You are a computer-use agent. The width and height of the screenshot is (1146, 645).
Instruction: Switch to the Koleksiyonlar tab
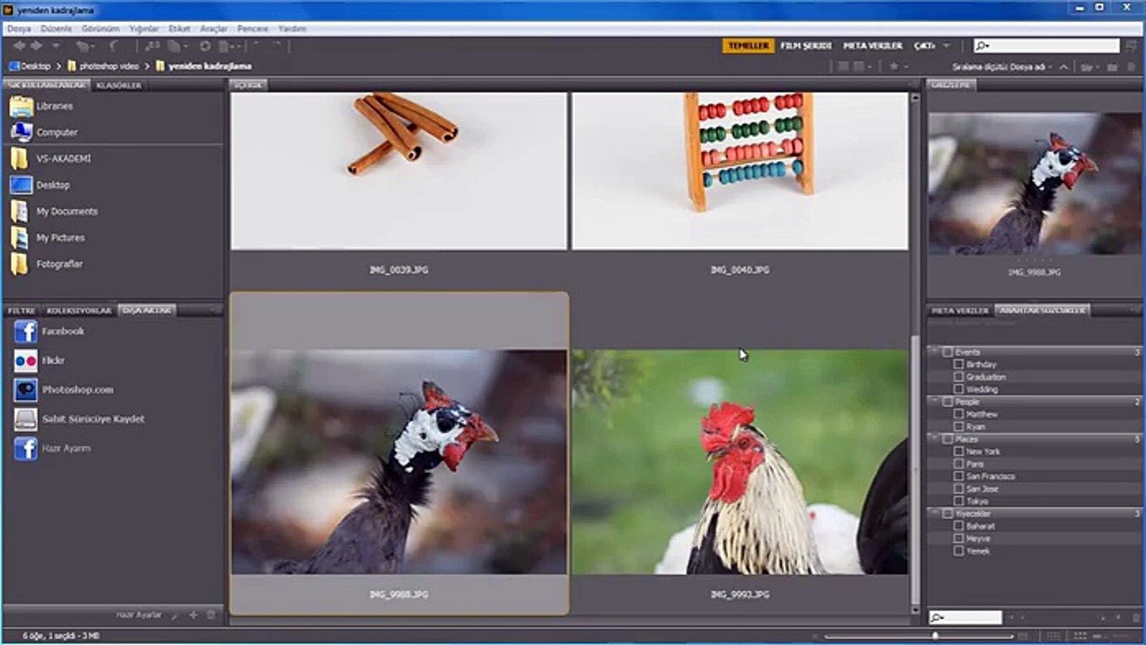[79, 311]
